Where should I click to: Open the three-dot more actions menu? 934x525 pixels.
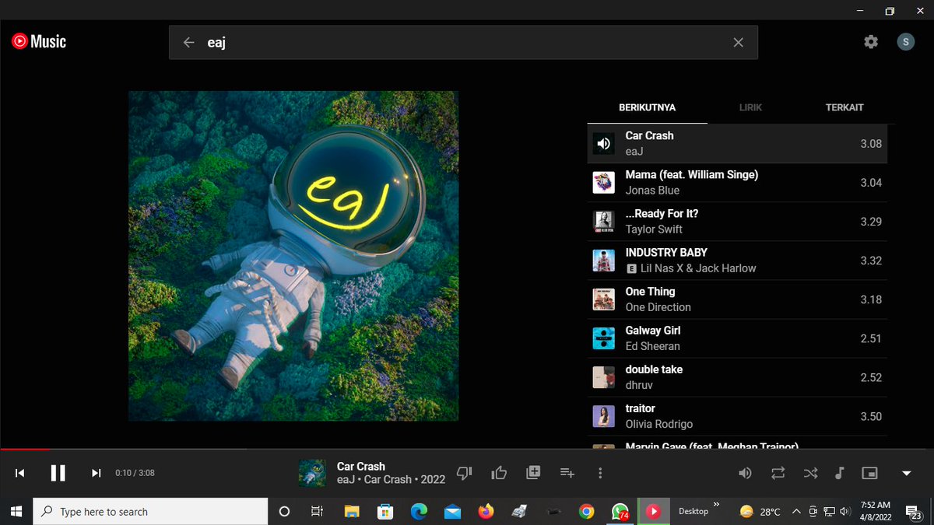click(600, 473)
